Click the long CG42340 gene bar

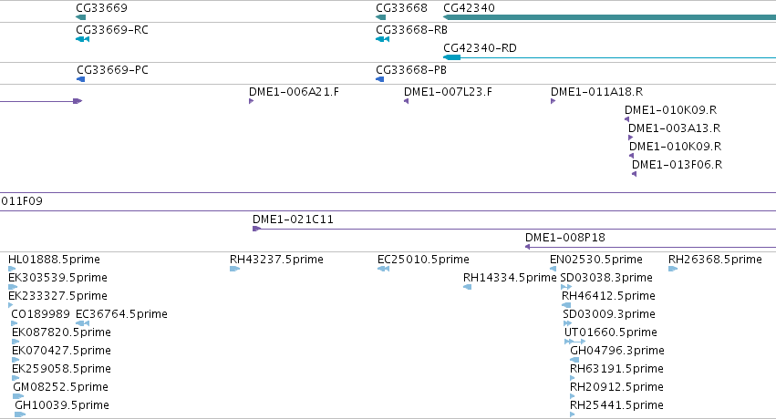pyautogui.click(x=609, y=17)
